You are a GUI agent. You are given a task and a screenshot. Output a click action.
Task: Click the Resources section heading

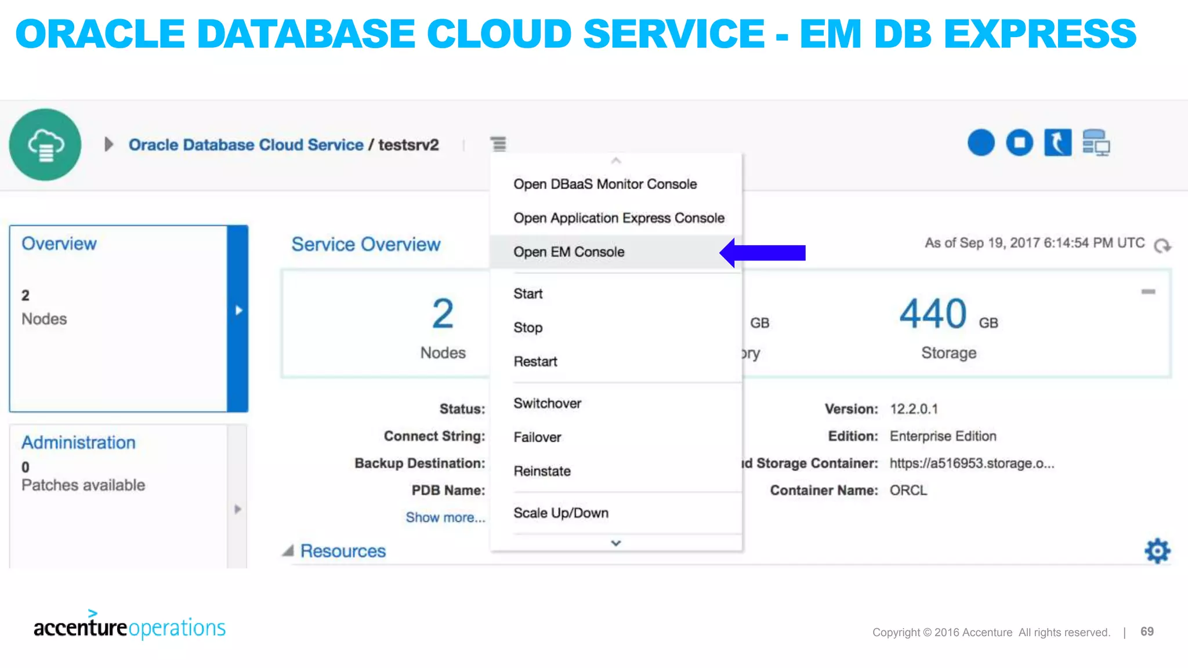pos(343,551)
